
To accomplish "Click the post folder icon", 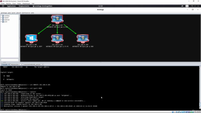I will click(x=3, y=22).
